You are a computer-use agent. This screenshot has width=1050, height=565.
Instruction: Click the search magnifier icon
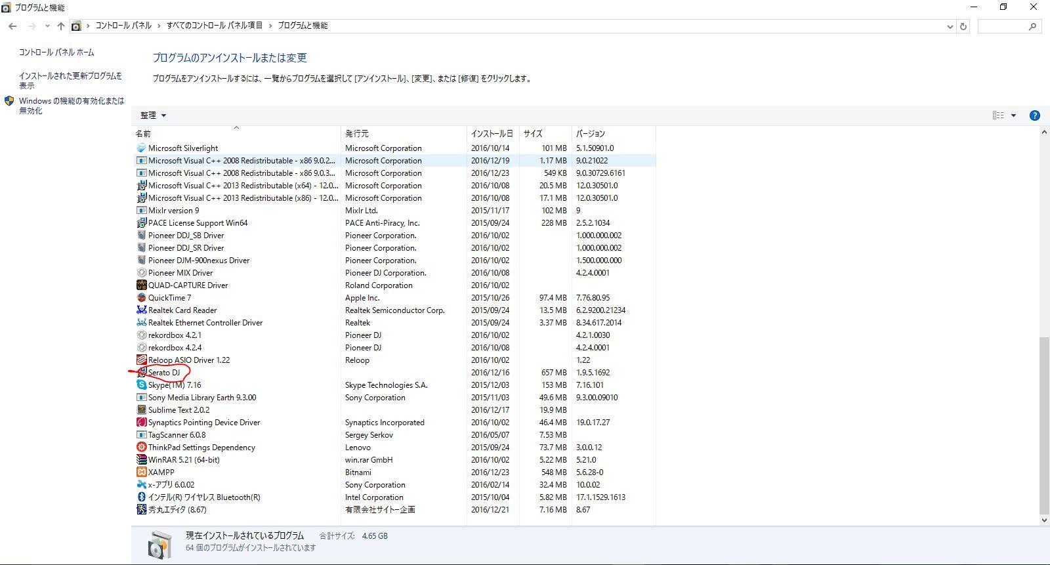tap(1033, 26)
